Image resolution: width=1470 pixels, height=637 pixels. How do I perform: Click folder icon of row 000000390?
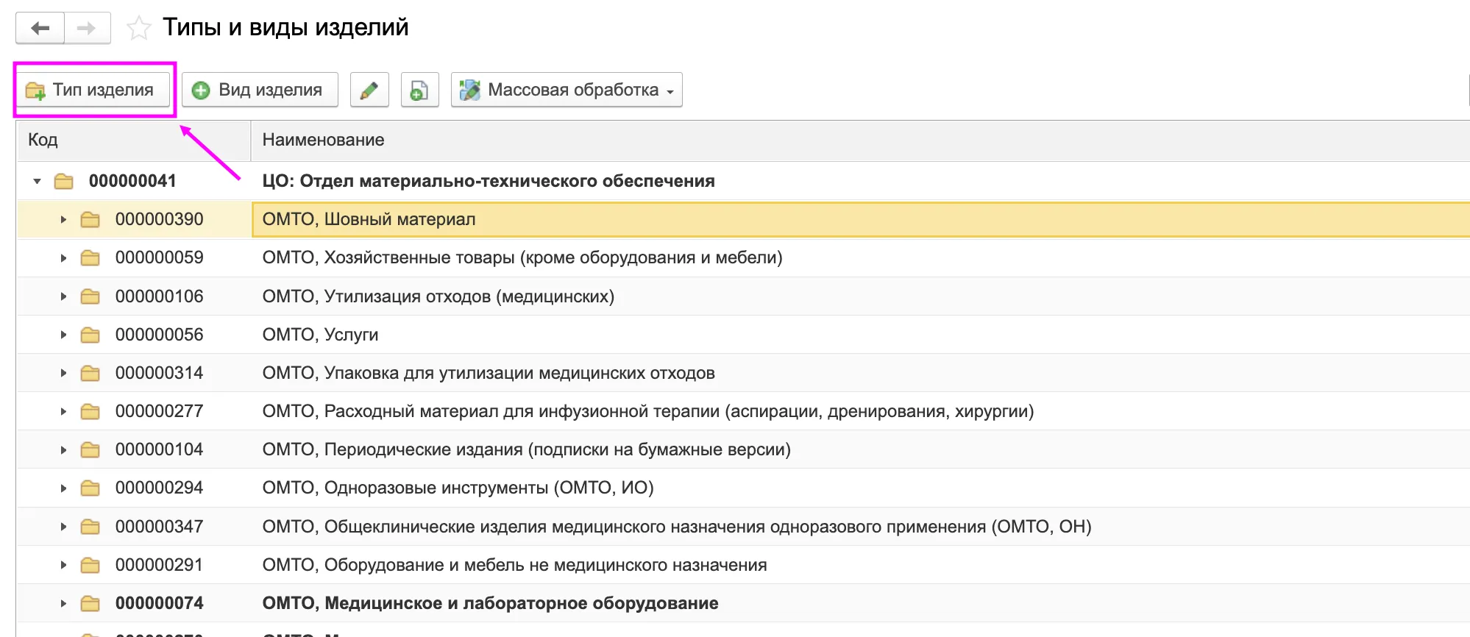click(x=90, y=219)
